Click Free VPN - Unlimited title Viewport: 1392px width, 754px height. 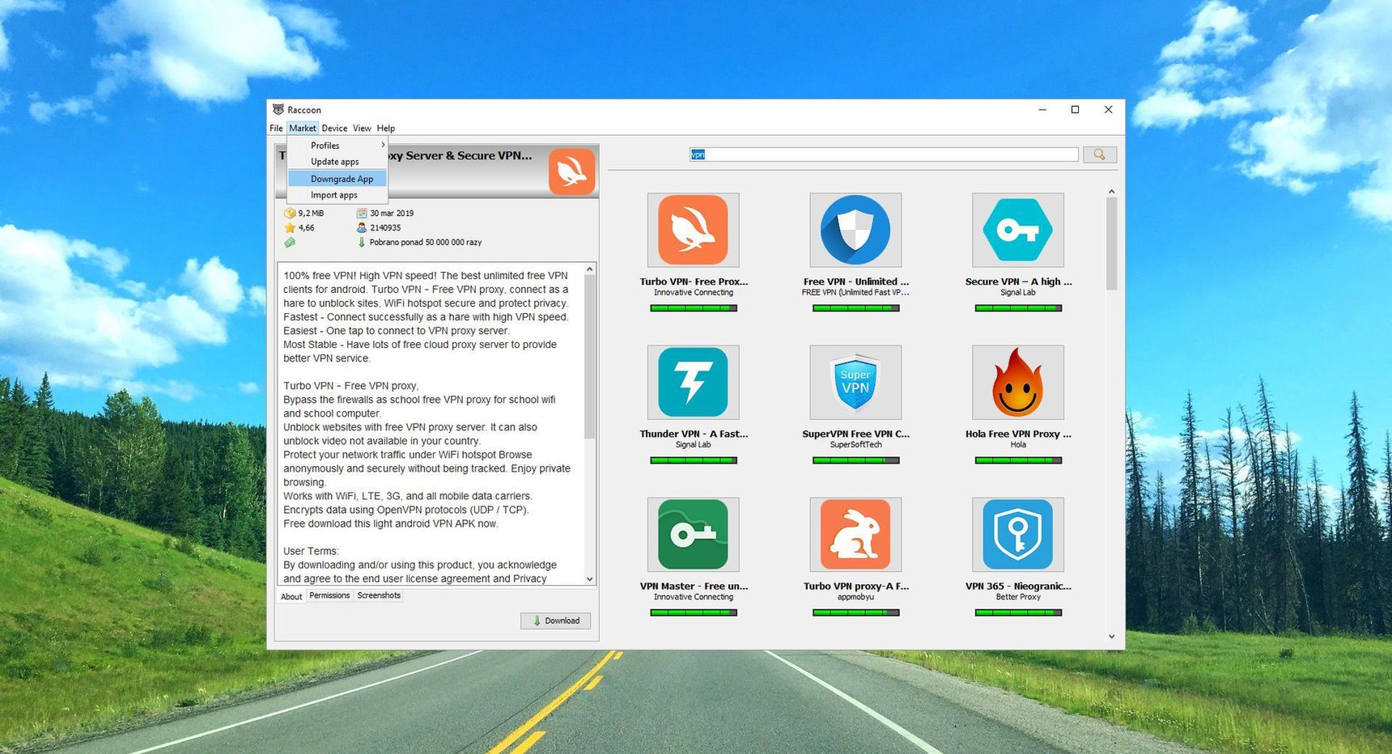(x=855, y=282)
